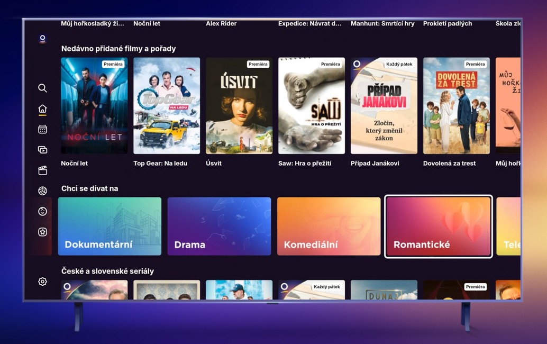Select the stacked screens icon in sidebar
Viewport: 547px width, 344px height.
point(42,150)
